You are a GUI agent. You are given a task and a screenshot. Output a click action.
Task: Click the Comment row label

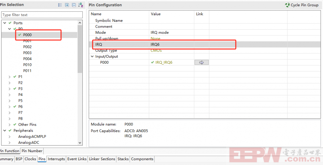(x=104, y=26)
